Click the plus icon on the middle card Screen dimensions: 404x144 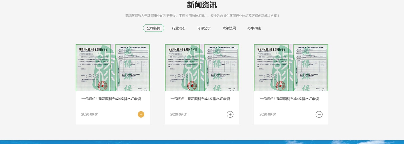pos(230,114)
